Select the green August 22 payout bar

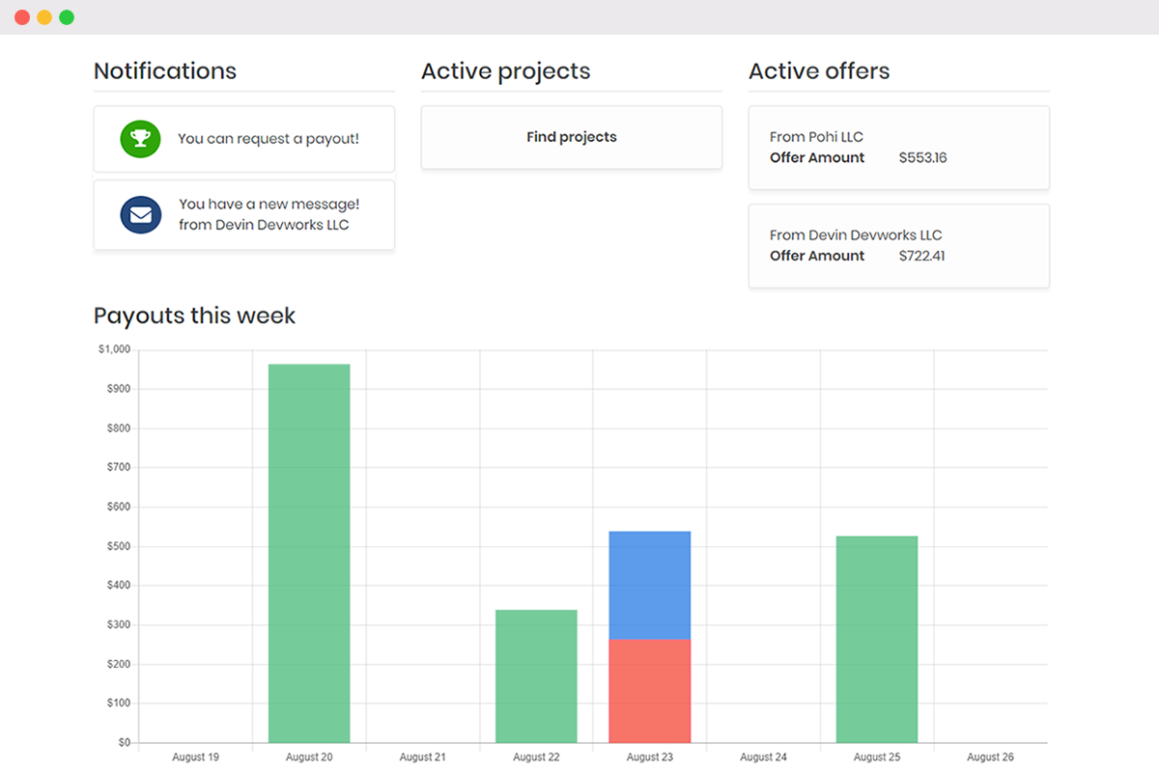tap(536, 676)
